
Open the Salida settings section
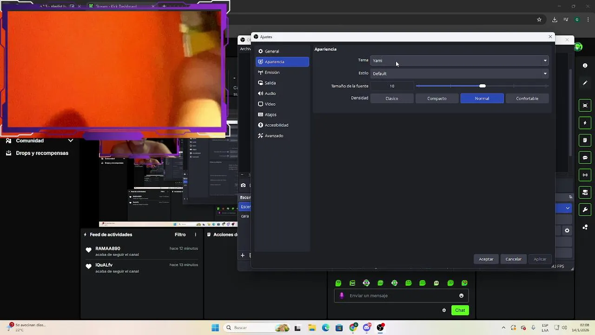point(282,83)
